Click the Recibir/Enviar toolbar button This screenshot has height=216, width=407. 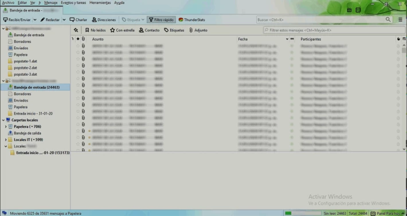pyautogui.click(x=17, y=19)
